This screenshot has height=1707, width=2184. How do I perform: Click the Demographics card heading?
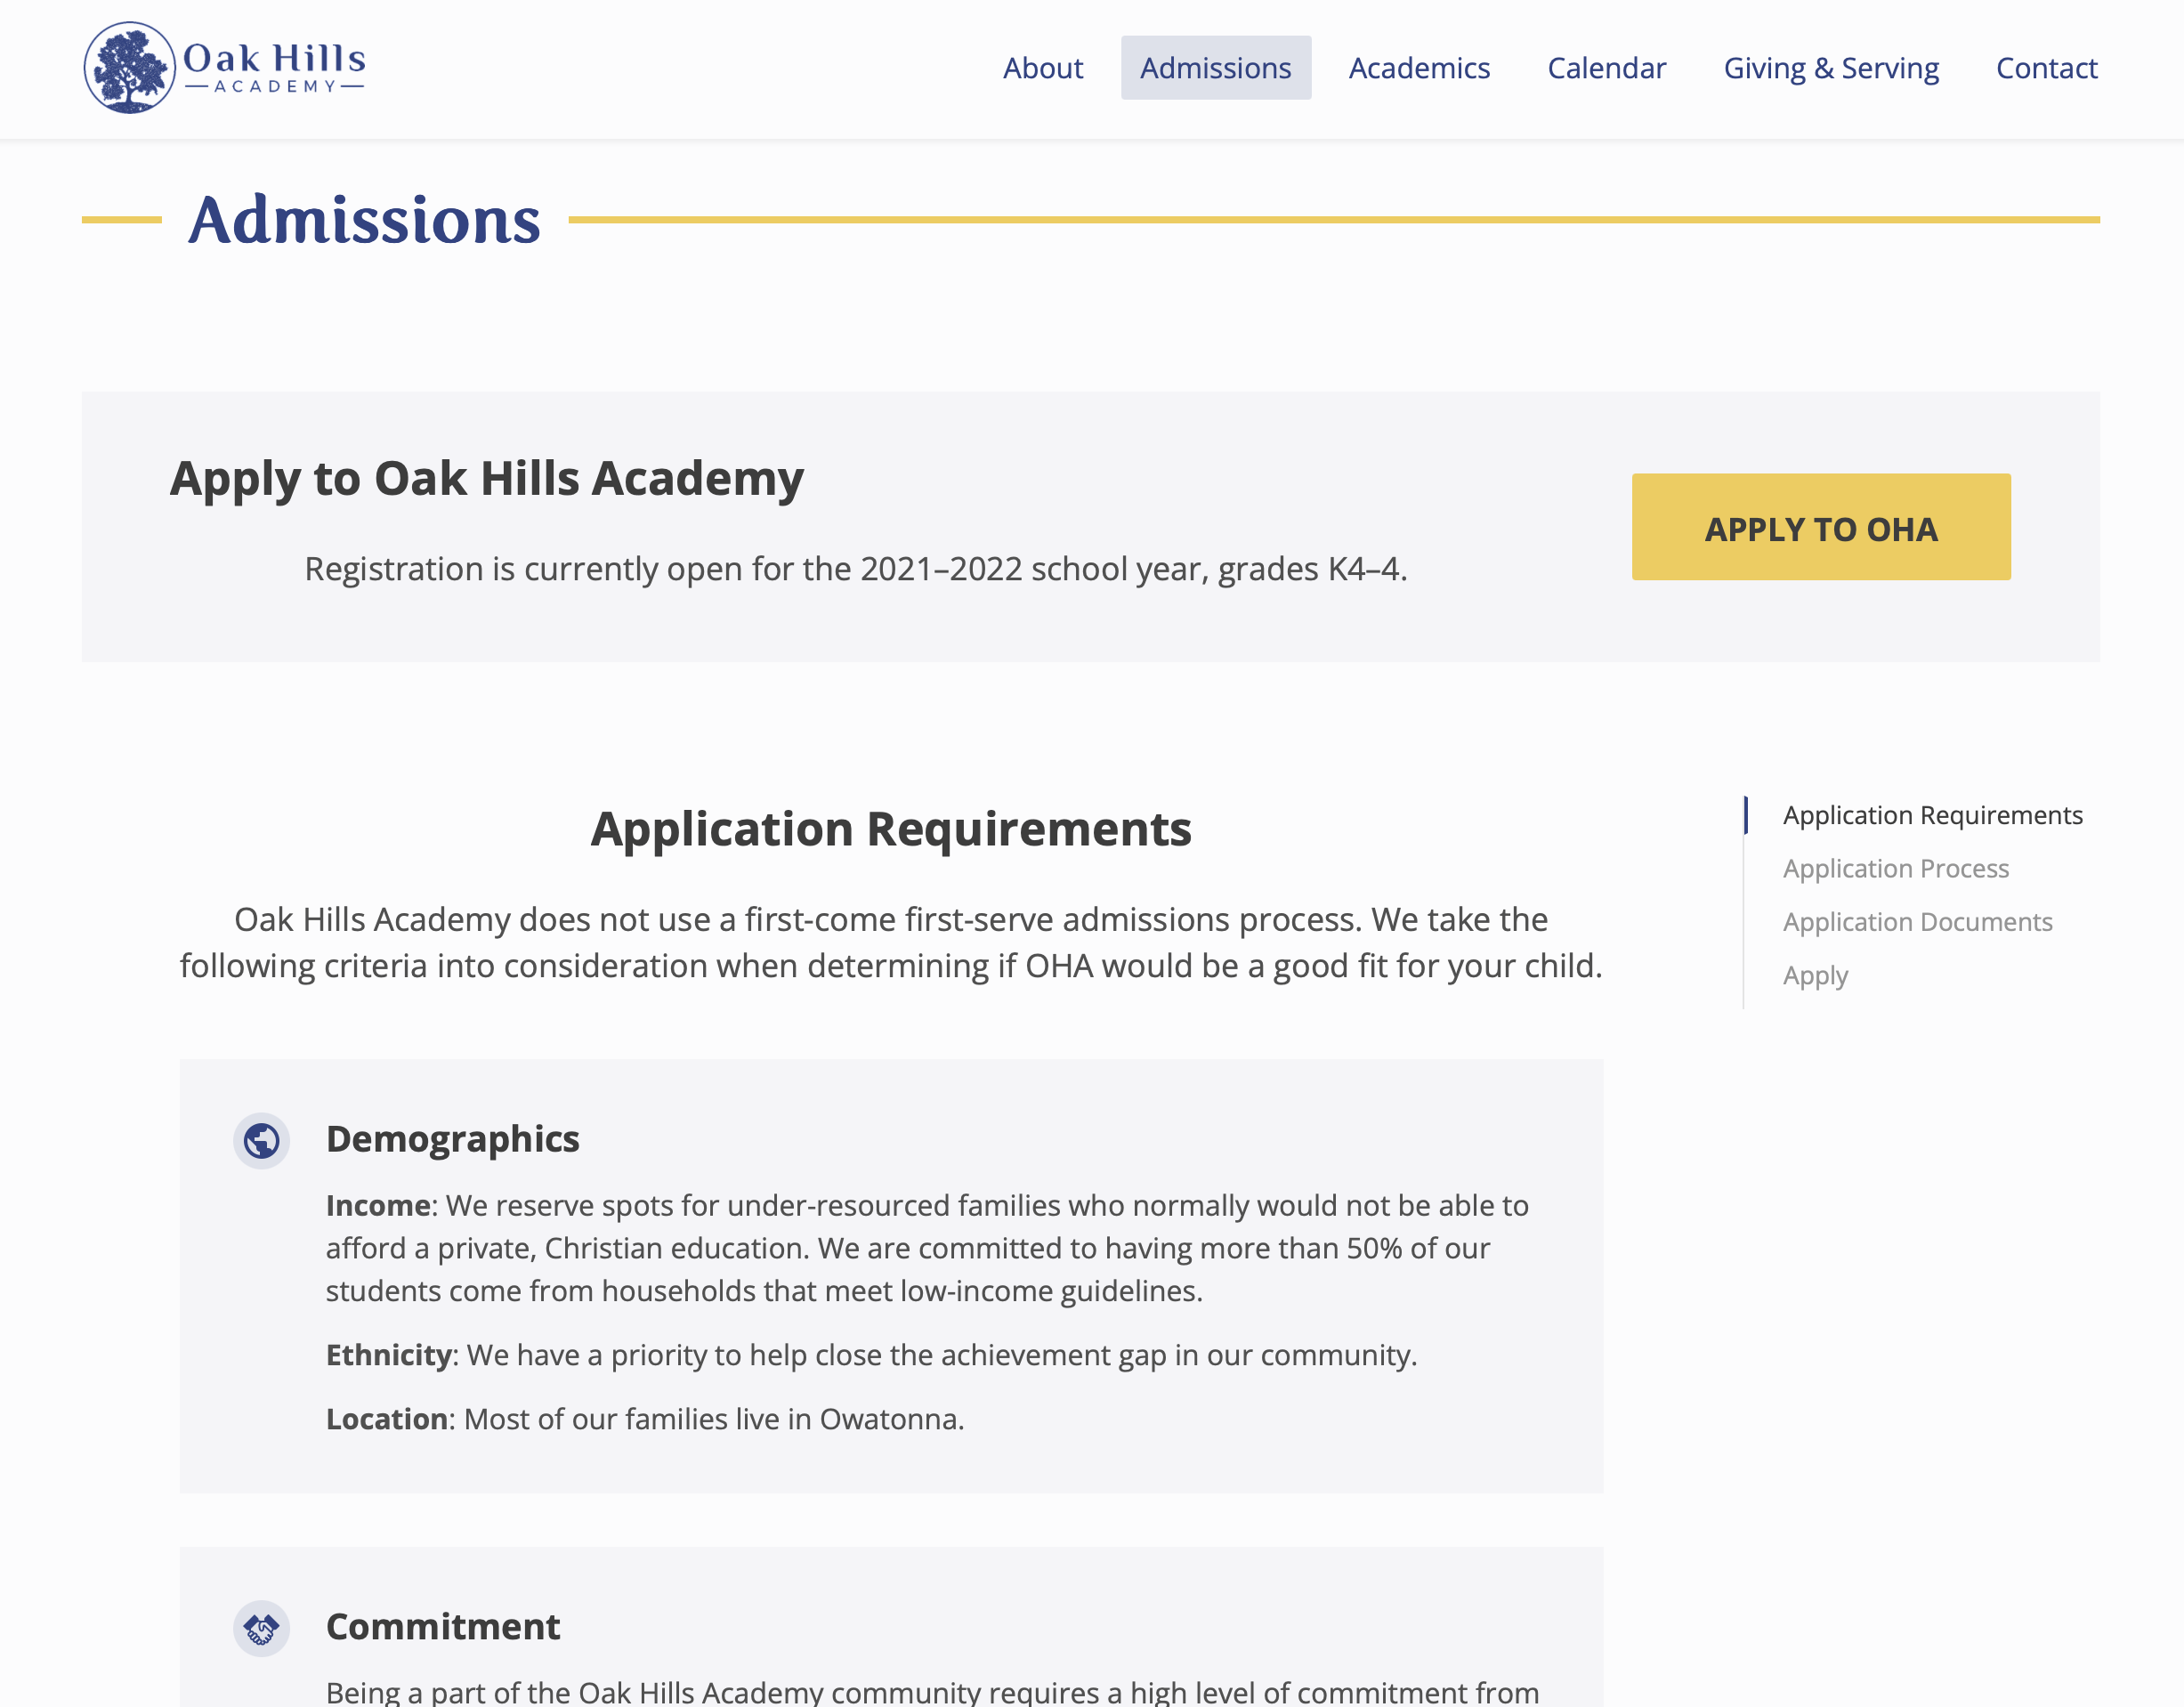(x=453, y=1139)
